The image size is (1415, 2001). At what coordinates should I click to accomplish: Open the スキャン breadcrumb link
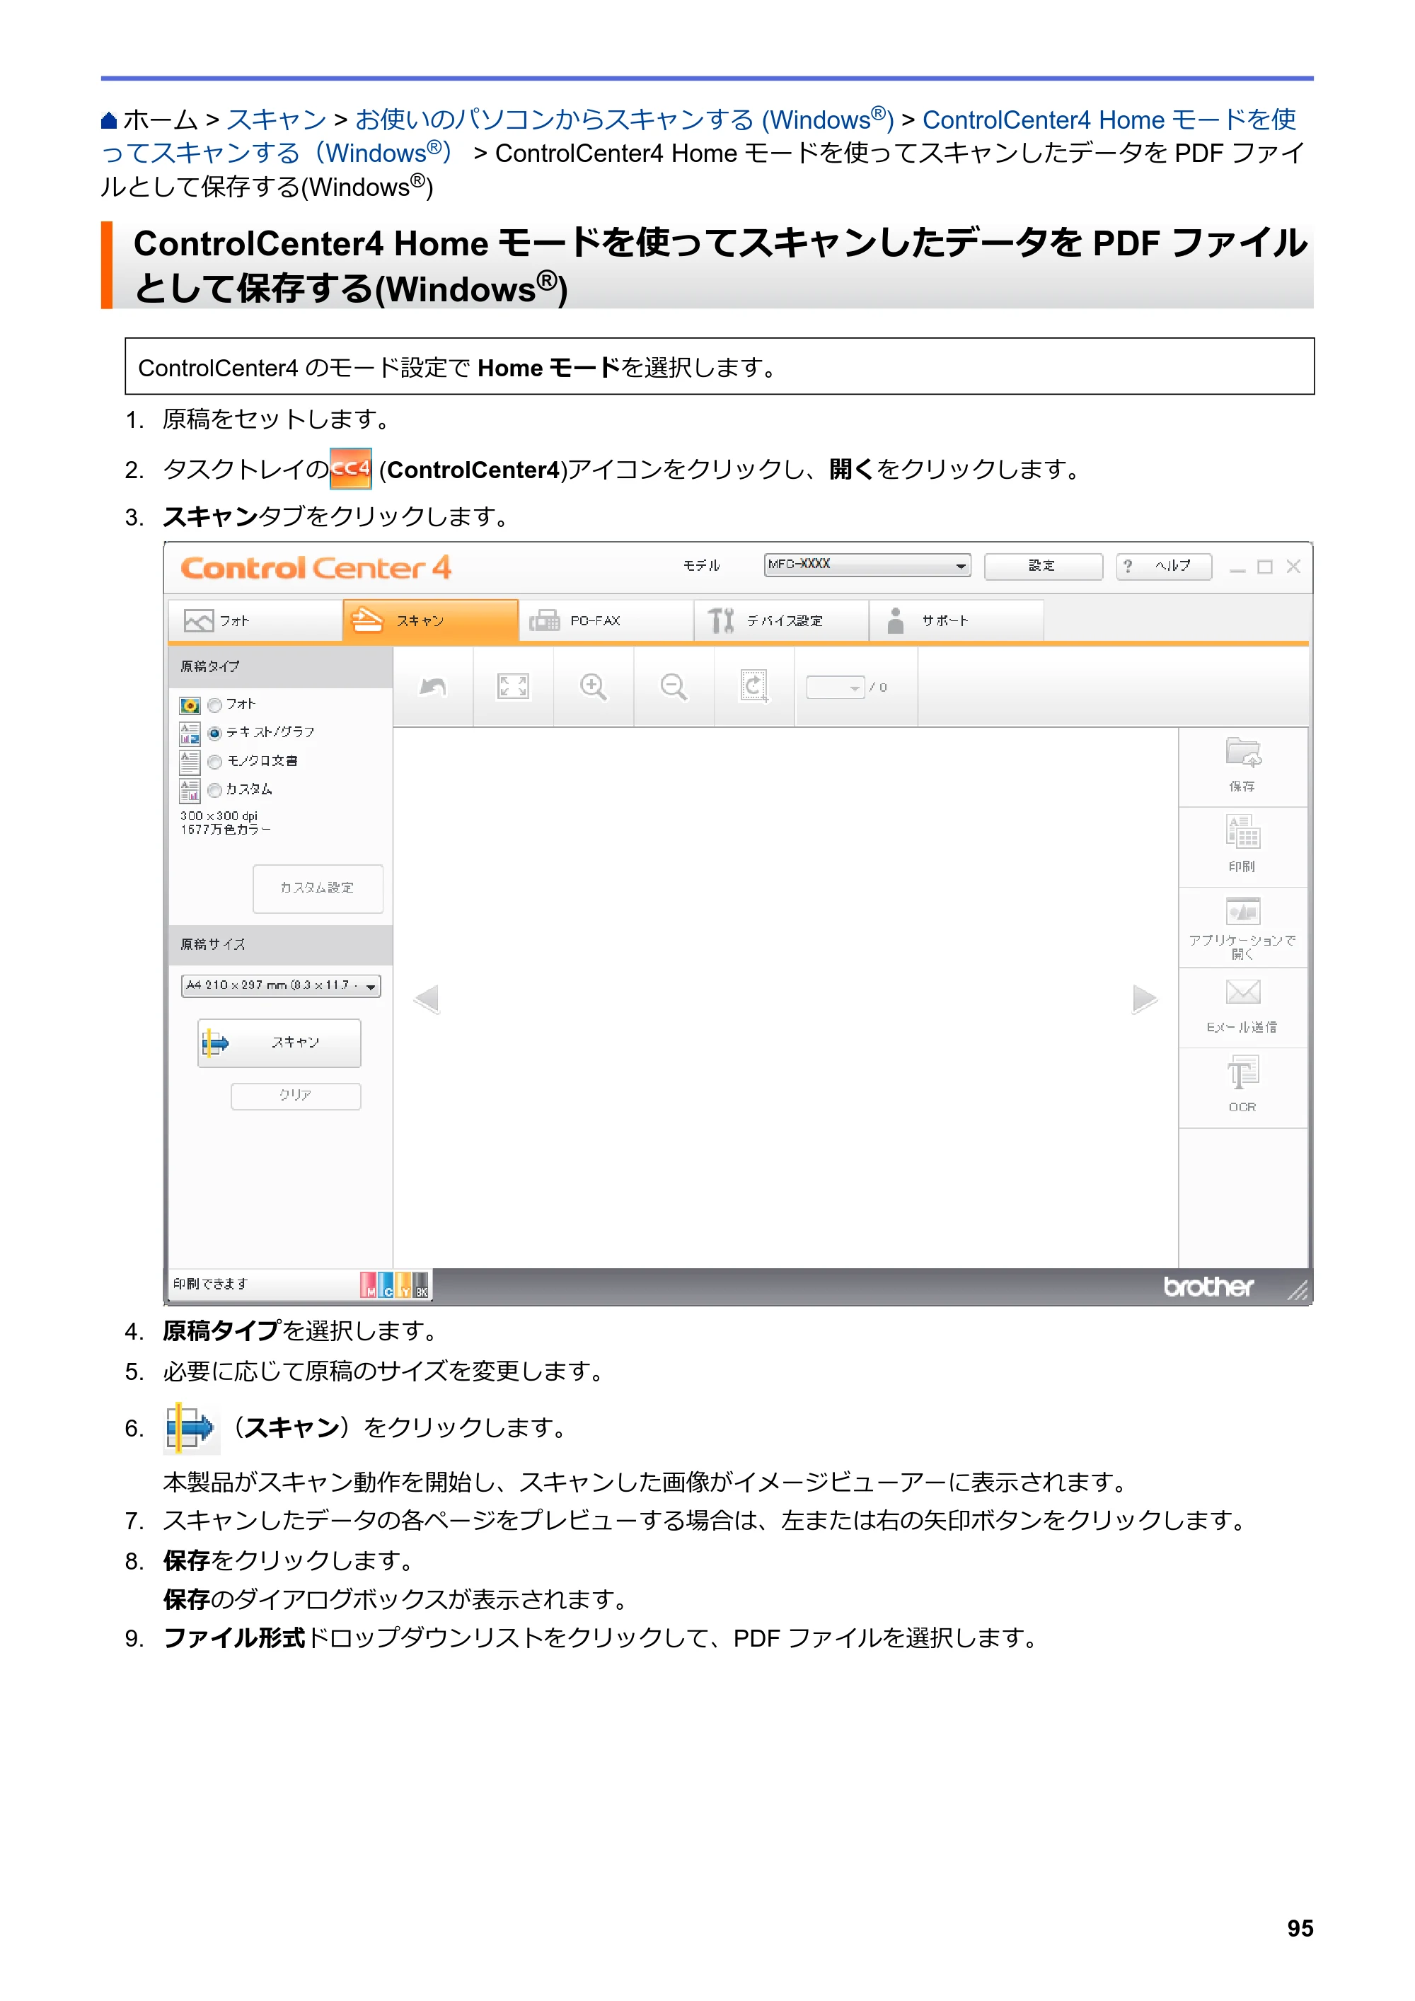[x=277, y=120]
